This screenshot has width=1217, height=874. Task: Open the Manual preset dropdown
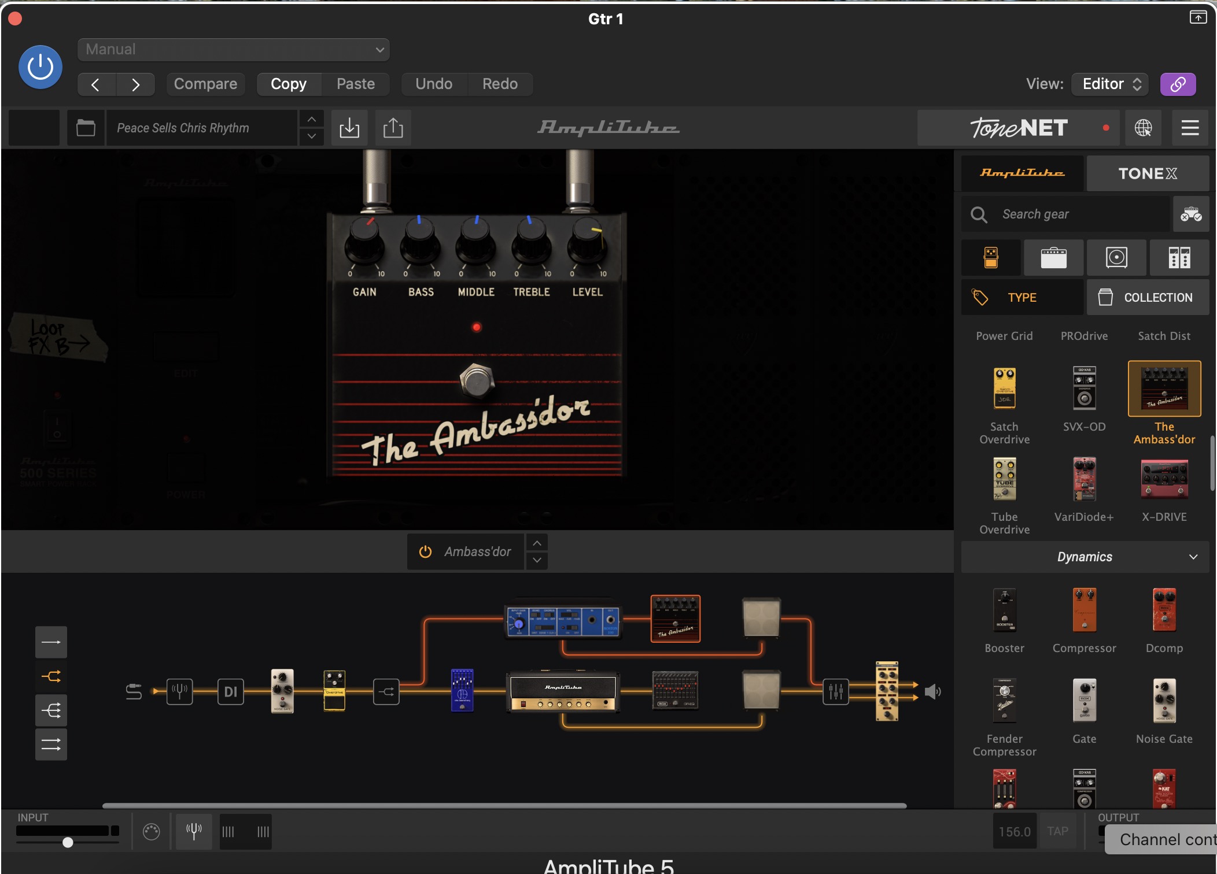tap(233, 50)
